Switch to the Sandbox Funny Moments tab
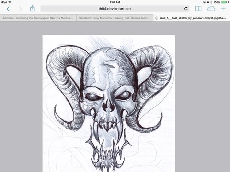 (115, 18)
